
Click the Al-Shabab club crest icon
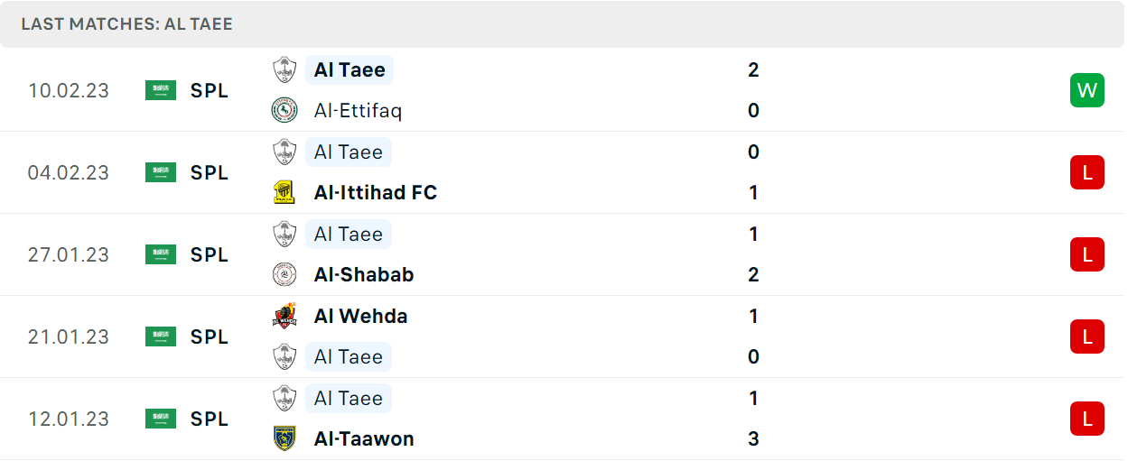(284, 274)
